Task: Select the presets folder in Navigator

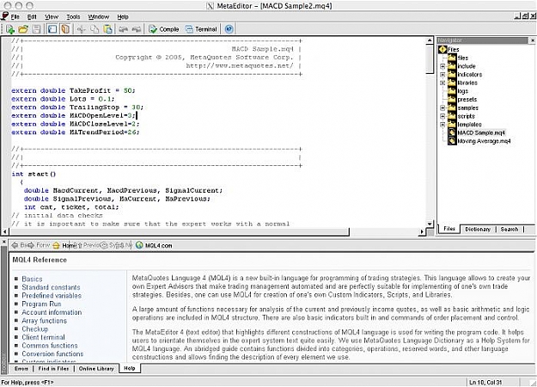Action: [467, 100]
